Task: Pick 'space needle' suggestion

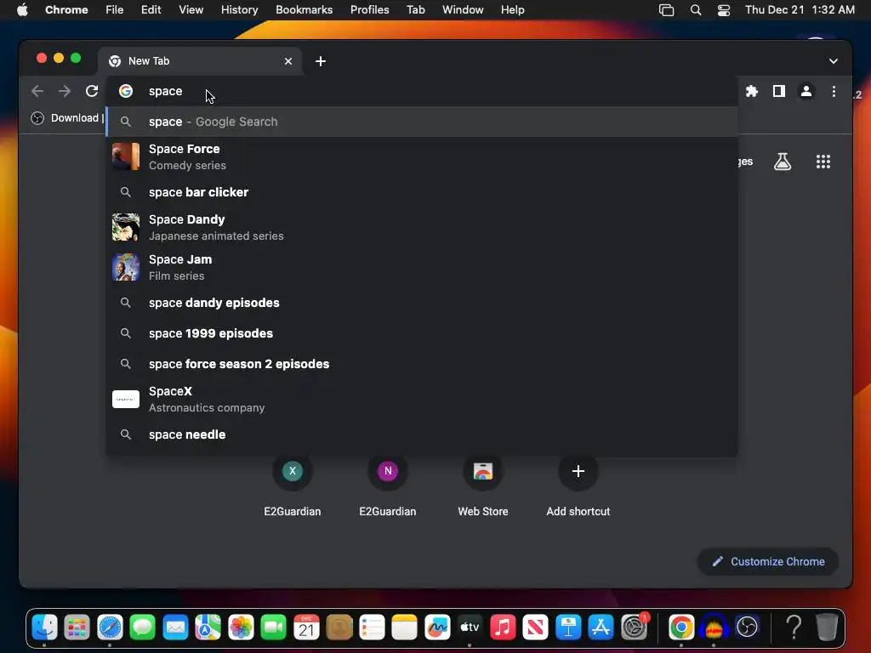Action: coord(422,434)
